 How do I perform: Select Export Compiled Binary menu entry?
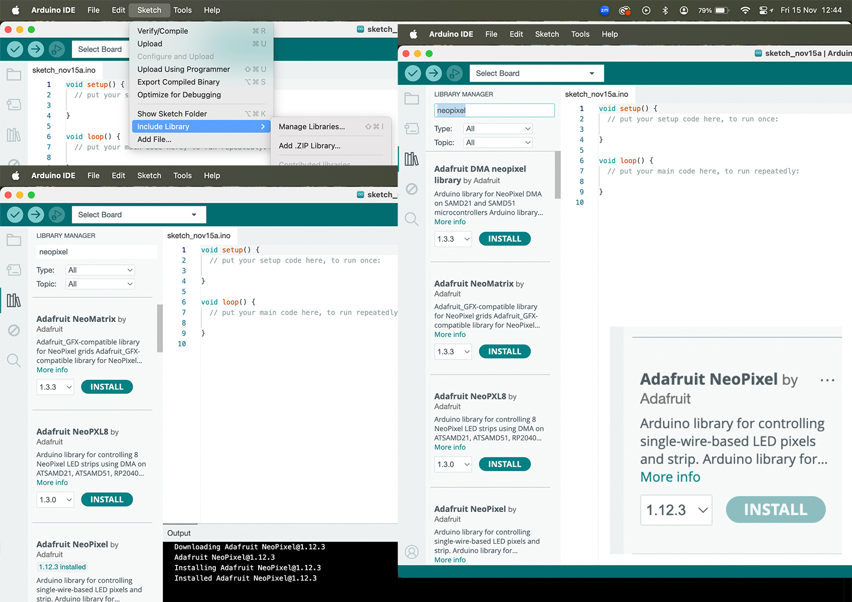[x=201, y=82]
